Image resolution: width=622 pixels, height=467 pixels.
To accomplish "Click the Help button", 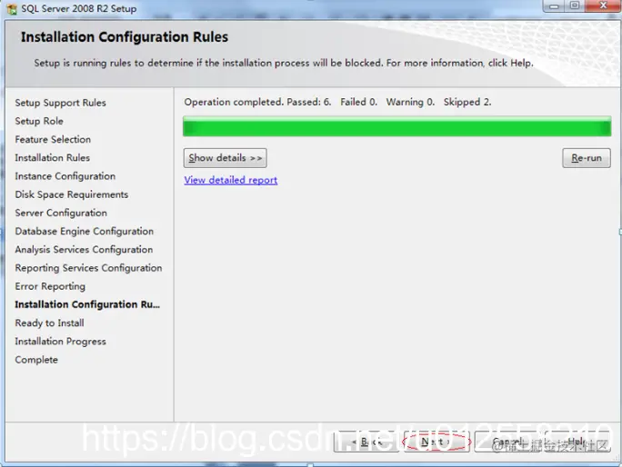I will tap(577, 442).
